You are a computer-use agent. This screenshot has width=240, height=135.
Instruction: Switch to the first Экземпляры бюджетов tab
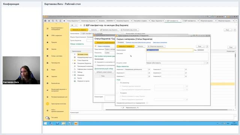(89, 21)
